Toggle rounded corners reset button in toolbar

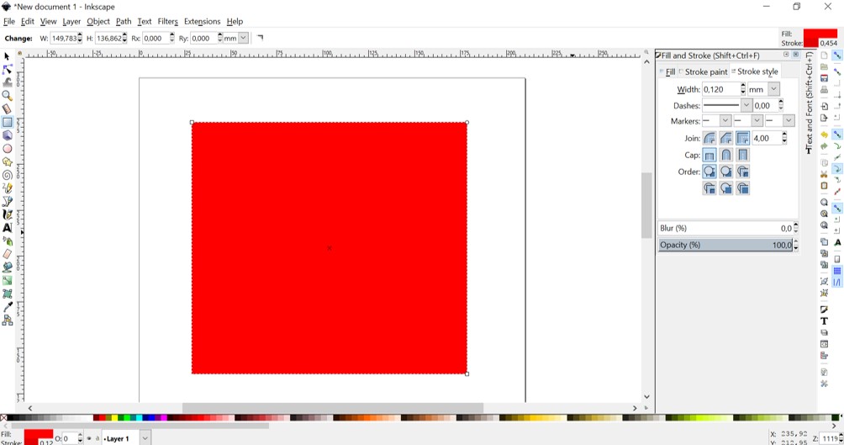[261, 38]
